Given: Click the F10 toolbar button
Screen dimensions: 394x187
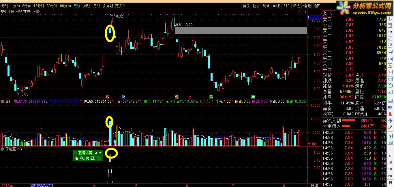Looking at the screenshot, I should (286, 6).
